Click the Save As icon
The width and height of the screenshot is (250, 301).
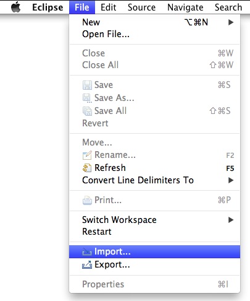click(87, 98)
